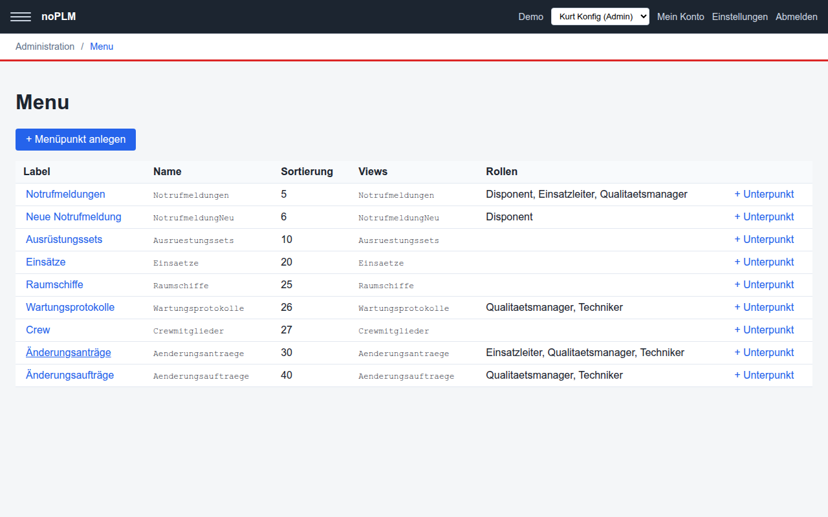Open the Notrufmeldungen menu entry
Image resolution: width=828 pixels, height=517 pixels.
point(65,194)
